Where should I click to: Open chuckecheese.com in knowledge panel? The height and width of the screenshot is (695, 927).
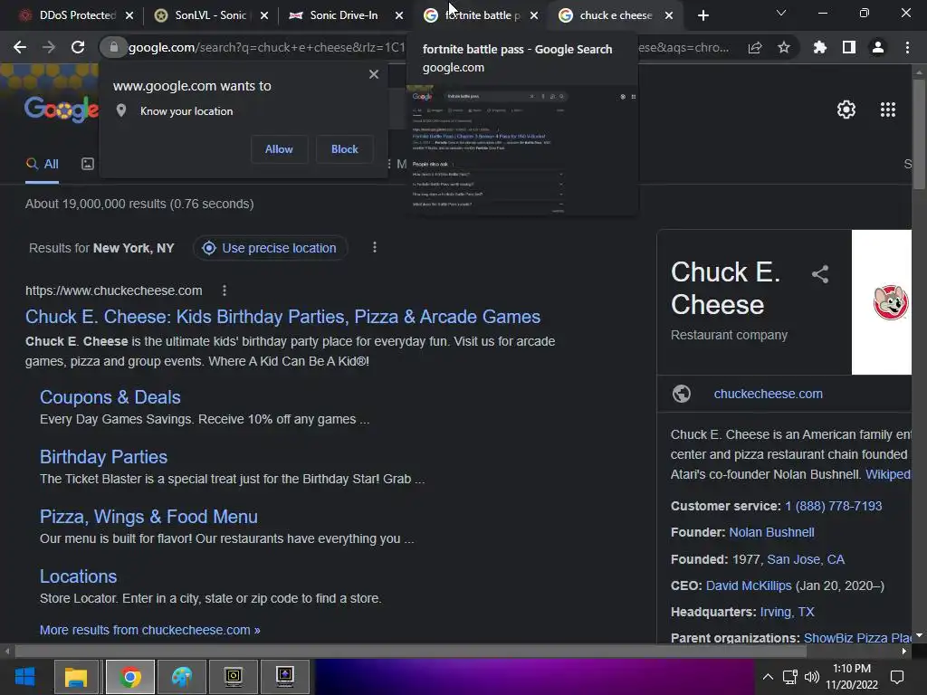click(768, 394)
